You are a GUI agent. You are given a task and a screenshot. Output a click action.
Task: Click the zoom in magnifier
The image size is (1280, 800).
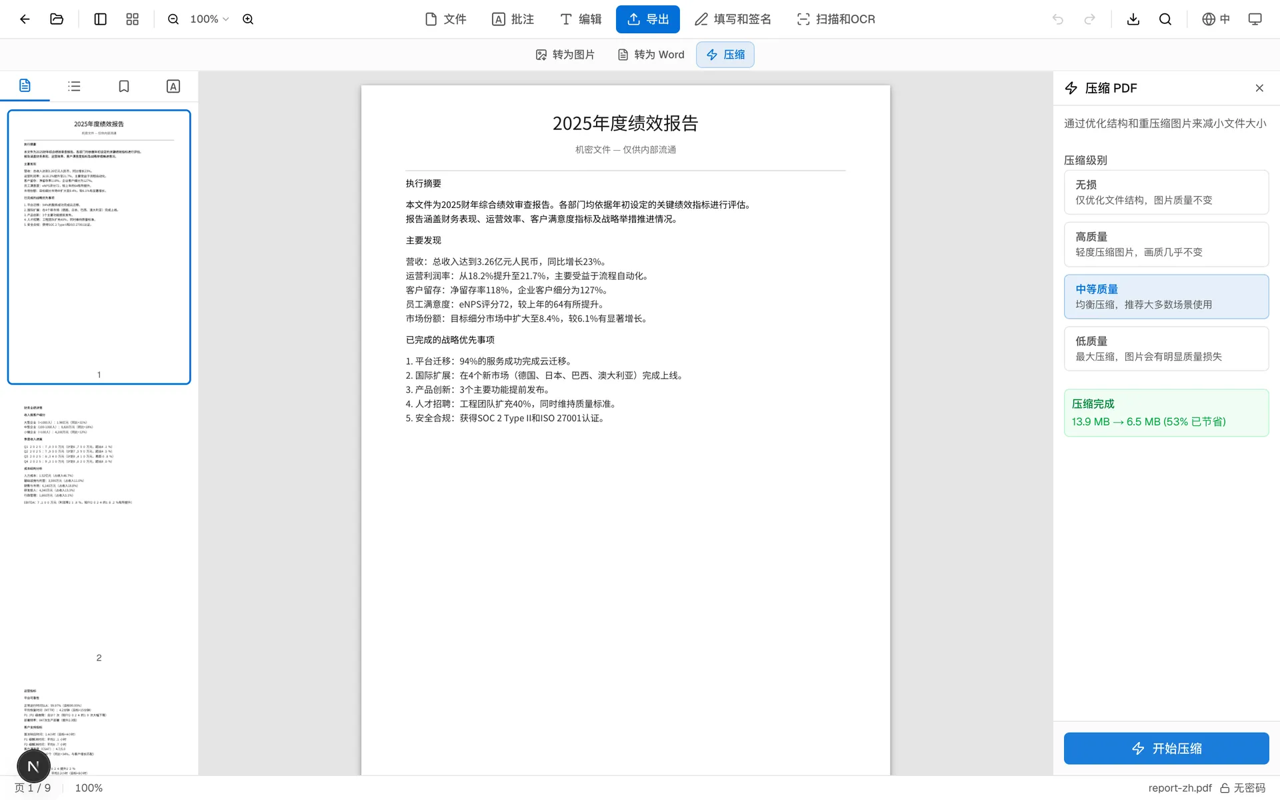(x=248, y=19)
